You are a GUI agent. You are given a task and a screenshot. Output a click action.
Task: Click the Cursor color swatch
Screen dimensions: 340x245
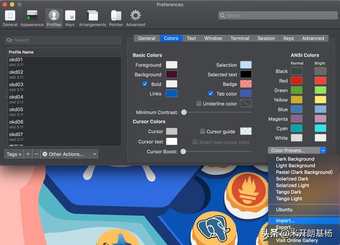point(172,131)
